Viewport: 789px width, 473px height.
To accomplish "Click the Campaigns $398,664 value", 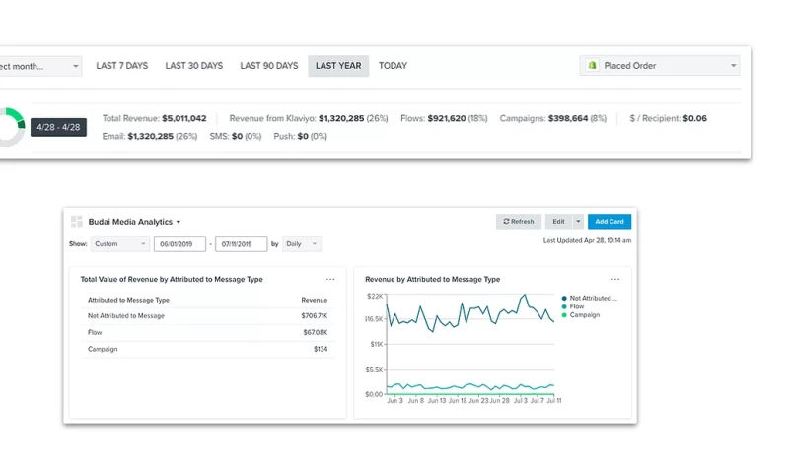I will pos(568,118).
